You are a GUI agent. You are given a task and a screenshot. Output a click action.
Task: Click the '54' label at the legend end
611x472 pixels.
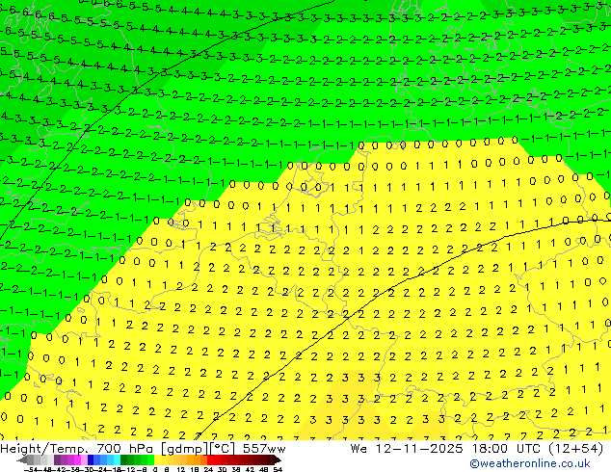click(x=278, y=469)
